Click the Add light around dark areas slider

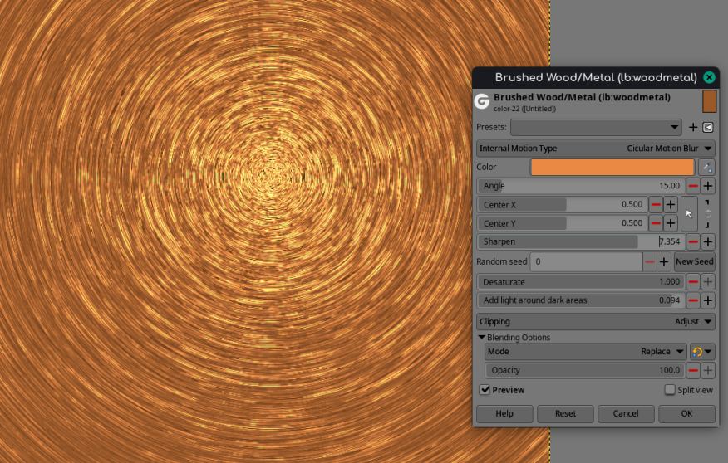tap(581, 300)
